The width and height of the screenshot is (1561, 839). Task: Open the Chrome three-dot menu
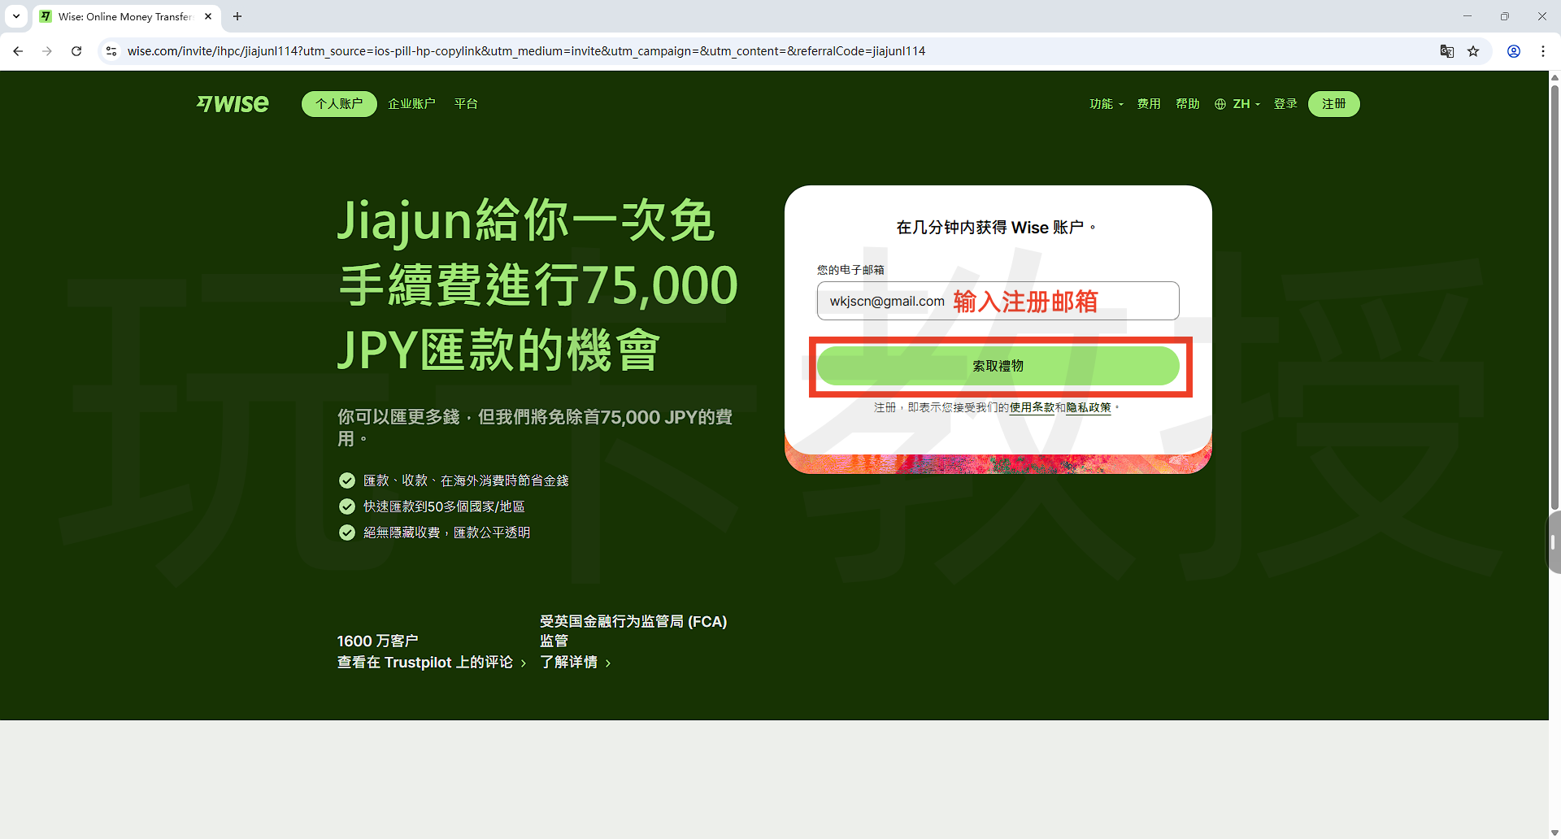(x=1542, y=51)
